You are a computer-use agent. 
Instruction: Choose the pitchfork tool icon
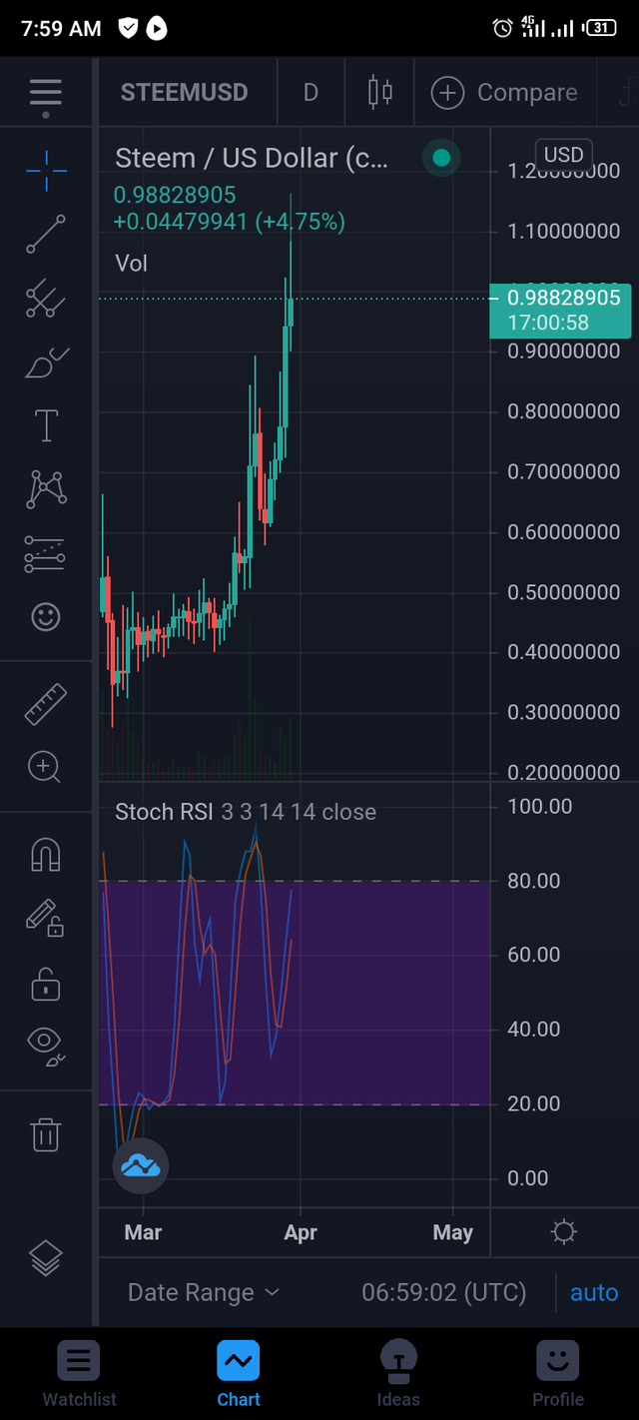[46, 299]
